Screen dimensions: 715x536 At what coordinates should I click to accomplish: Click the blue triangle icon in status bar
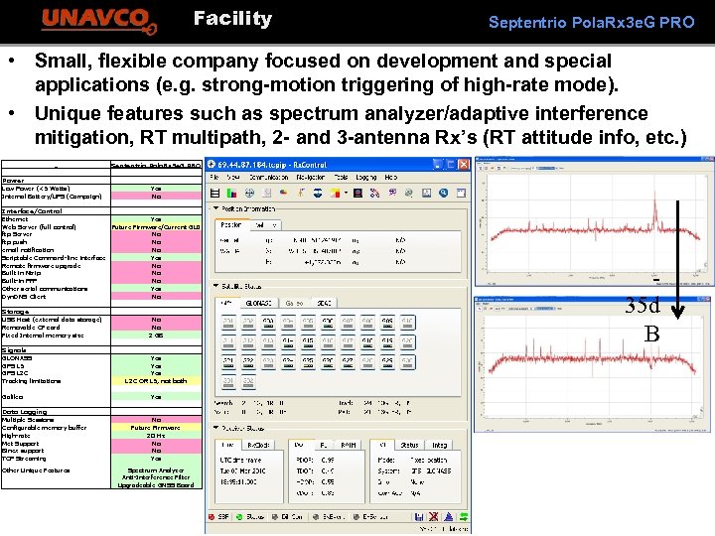[x=448, y=516]
